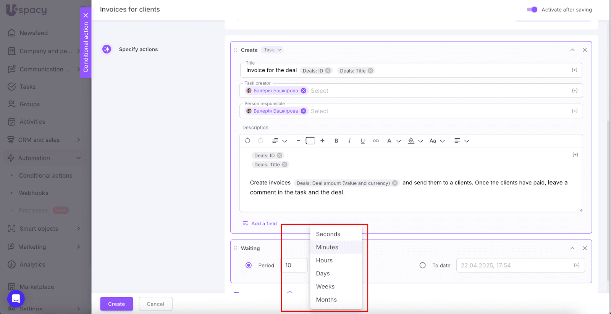Choose Hours from the period list
The image size is (611, 314).
[x=324, y=261]
